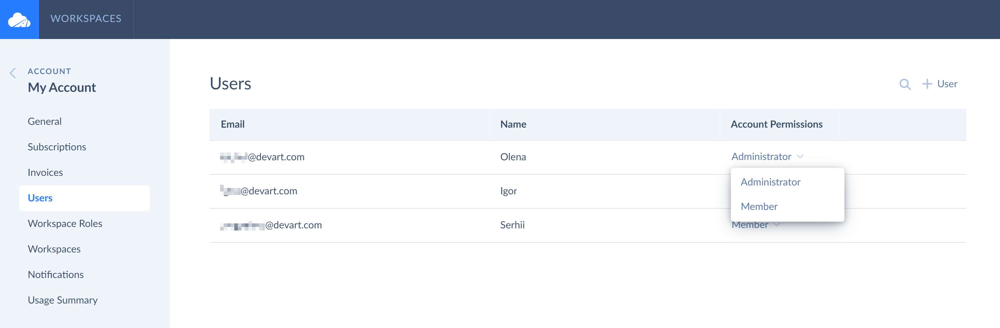Go to Workspace Roles

65,223
